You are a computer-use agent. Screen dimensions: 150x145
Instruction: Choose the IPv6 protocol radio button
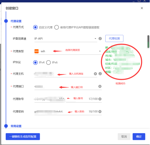pyautogui.click(x=48, y=62)
